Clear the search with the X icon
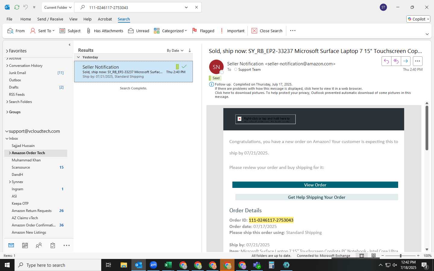This screenshot has height=271, width=434. coord(197,7)
